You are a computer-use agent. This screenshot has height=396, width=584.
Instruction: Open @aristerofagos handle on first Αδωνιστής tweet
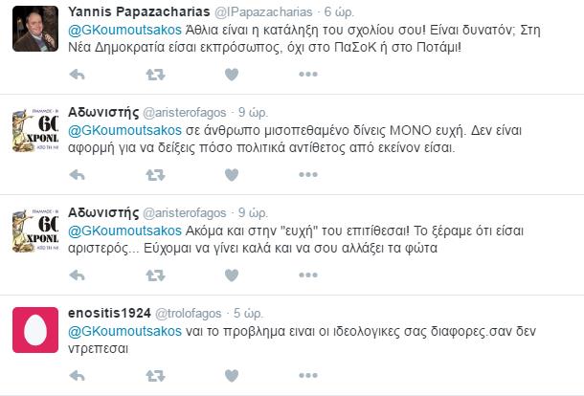(185, 113)
